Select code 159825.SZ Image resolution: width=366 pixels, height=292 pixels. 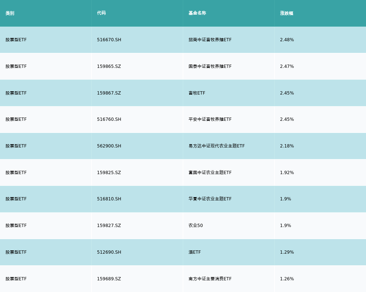[x=109, y=173]
